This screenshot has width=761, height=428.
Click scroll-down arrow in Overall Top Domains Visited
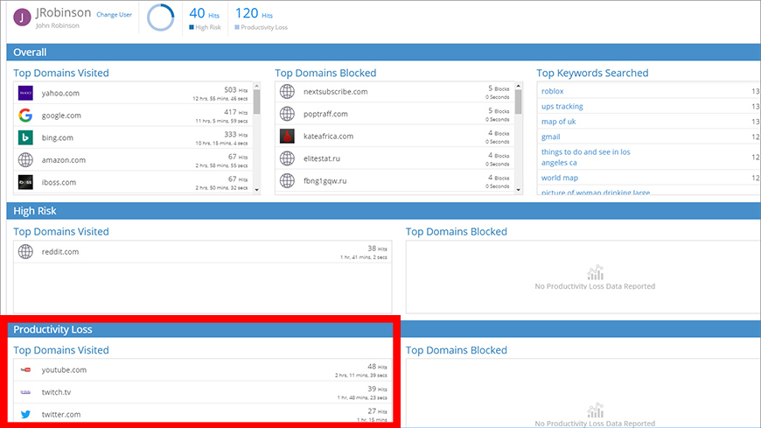(257, 190)
